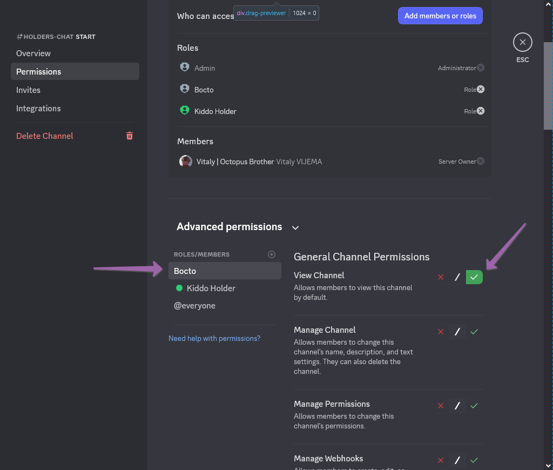Click the green Kiddo Holder shield icon
This screenshot has height=470, width=553.
185,110
